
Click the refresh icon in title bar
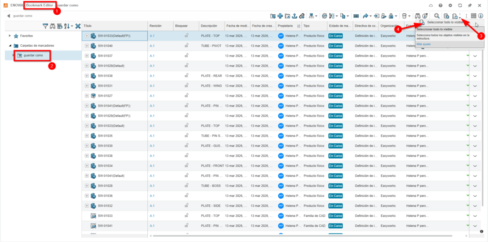pyautogui.click(x=460, y=5)
